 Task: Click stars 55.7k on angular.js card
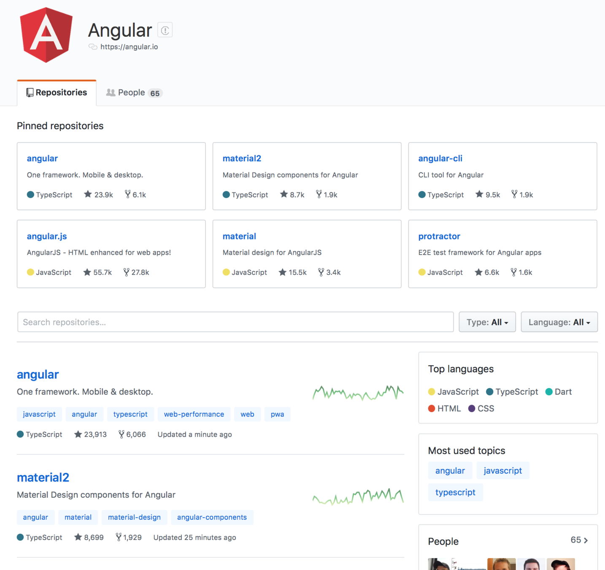pyautogui.click(x=97, y=272)
